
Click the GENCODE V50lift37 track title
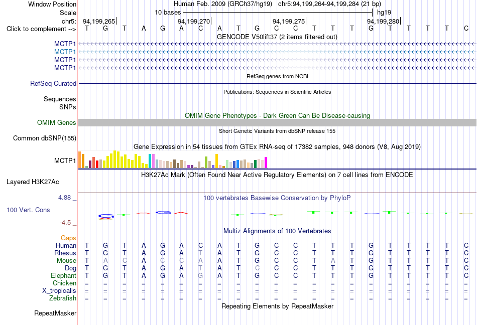point(277,37)
